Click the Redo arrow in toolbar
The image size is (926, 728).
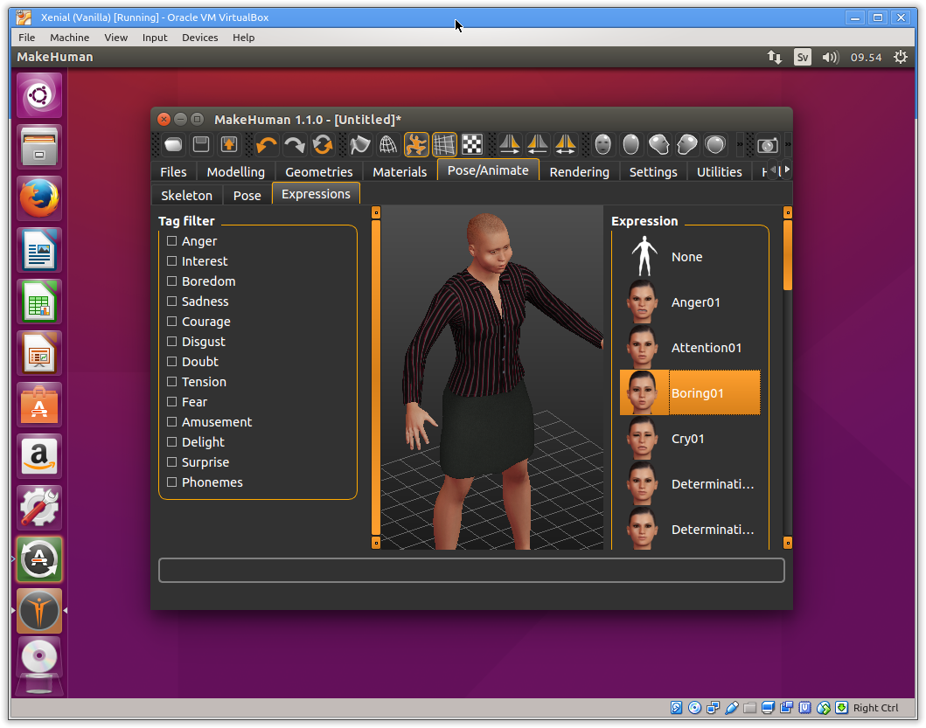coord(295,144)
